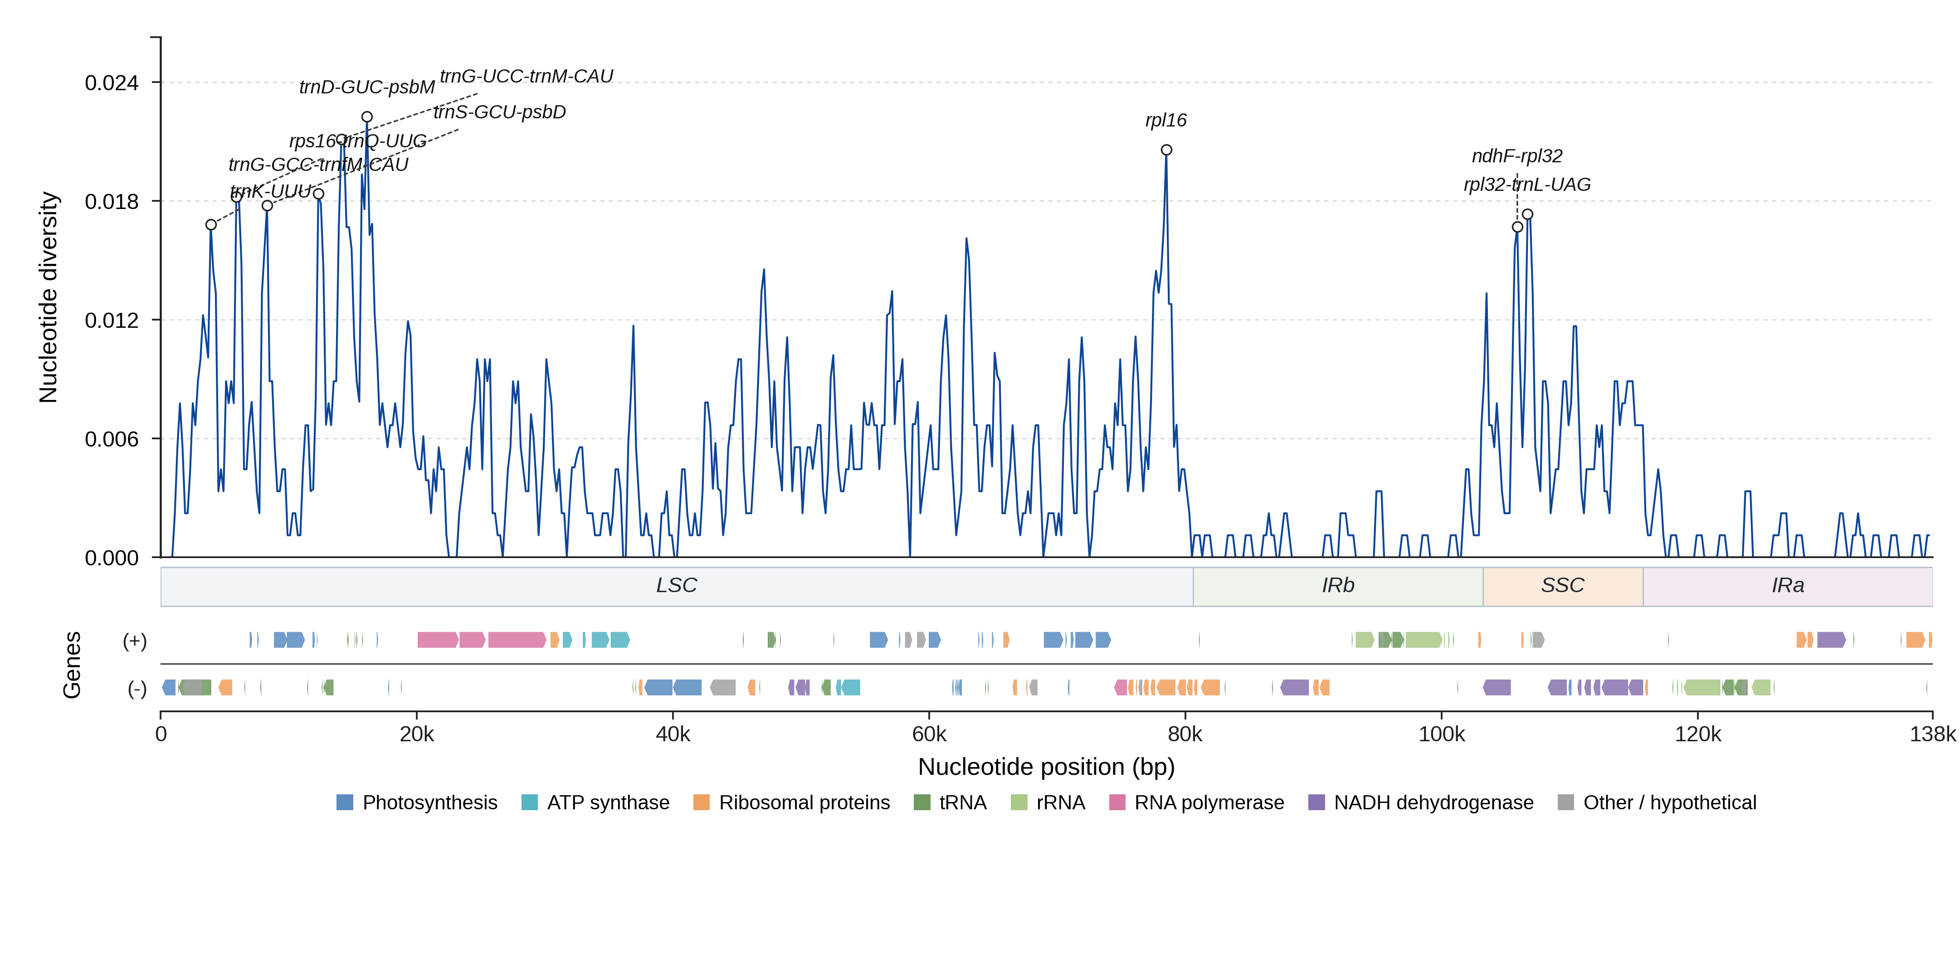
Task: Click the ndhF-rpl32 peak marker circle
Action: point(1517,227)
